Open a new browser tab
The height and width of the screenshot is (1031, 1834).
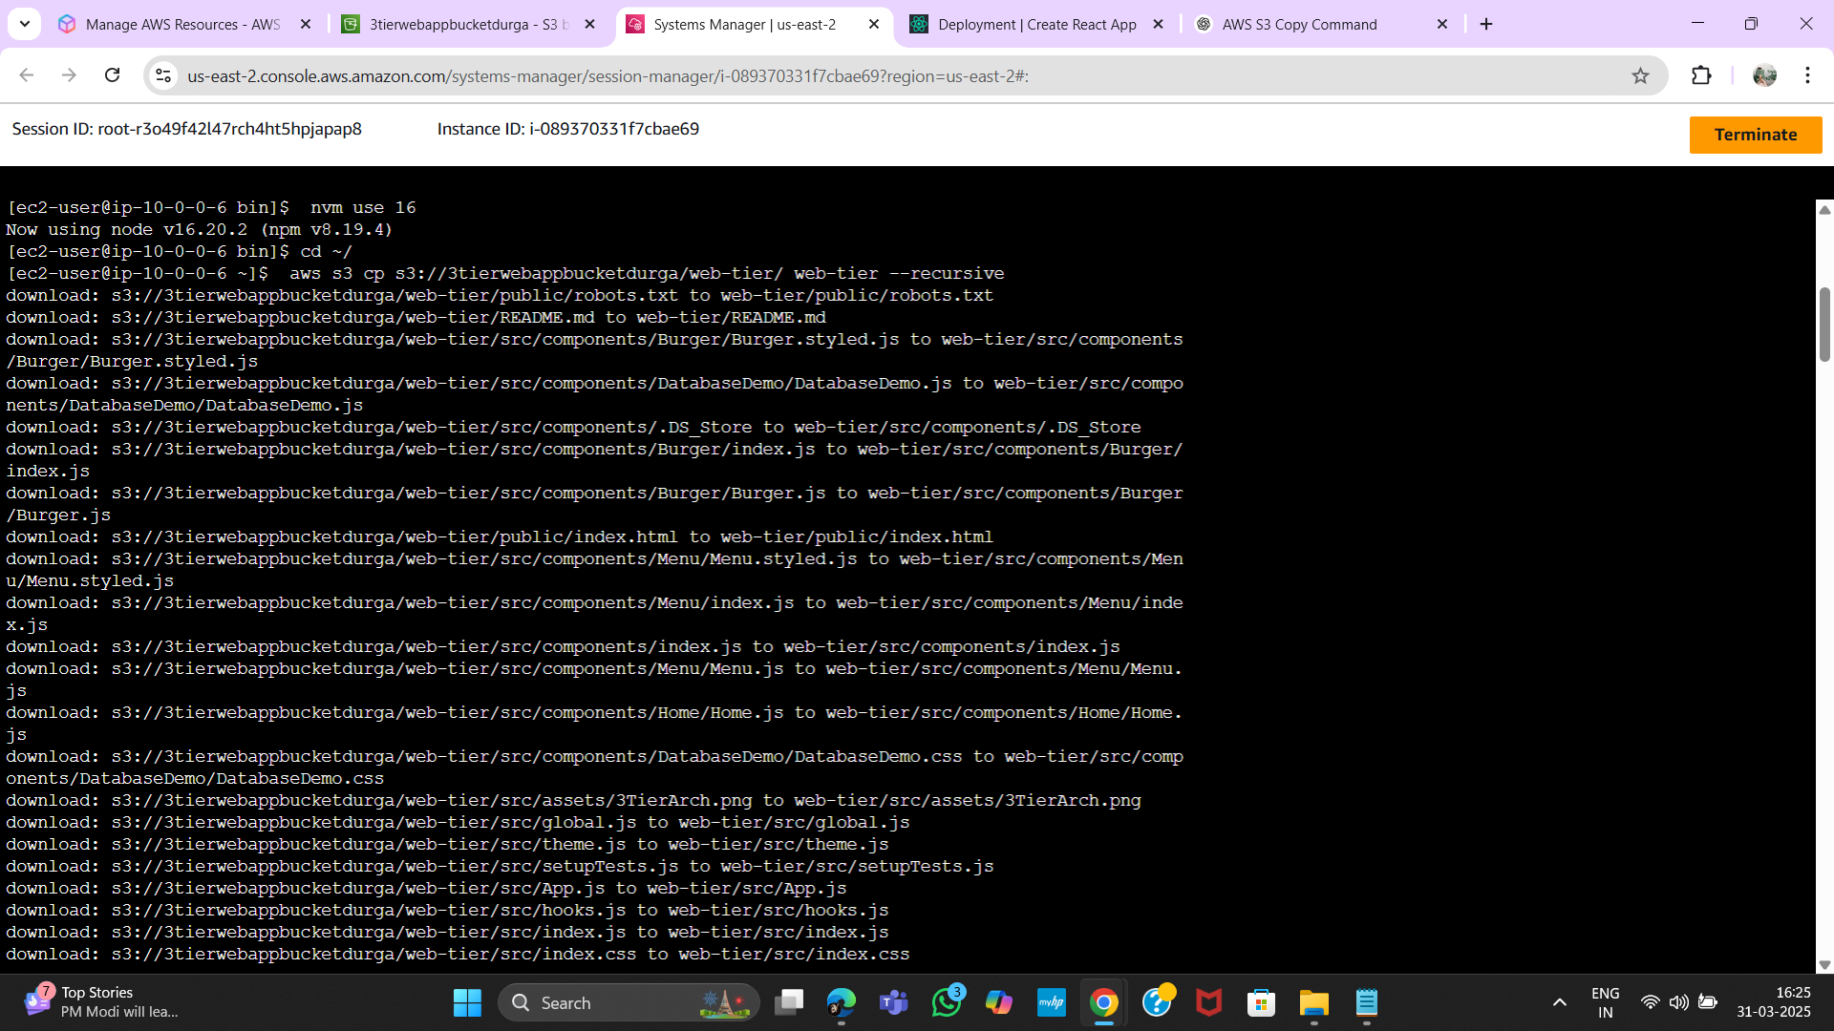(x=1486, y=25)
